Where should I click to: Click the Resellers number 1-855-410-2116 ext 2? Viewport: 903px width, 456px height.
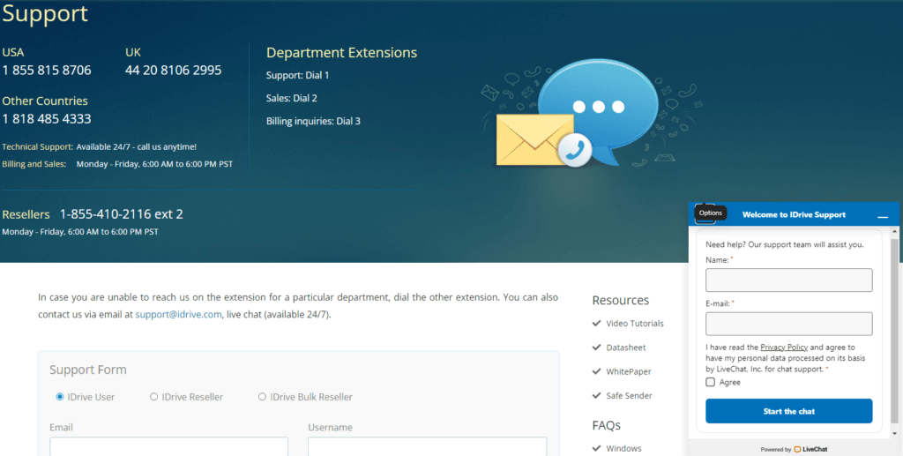click(122, 214)
